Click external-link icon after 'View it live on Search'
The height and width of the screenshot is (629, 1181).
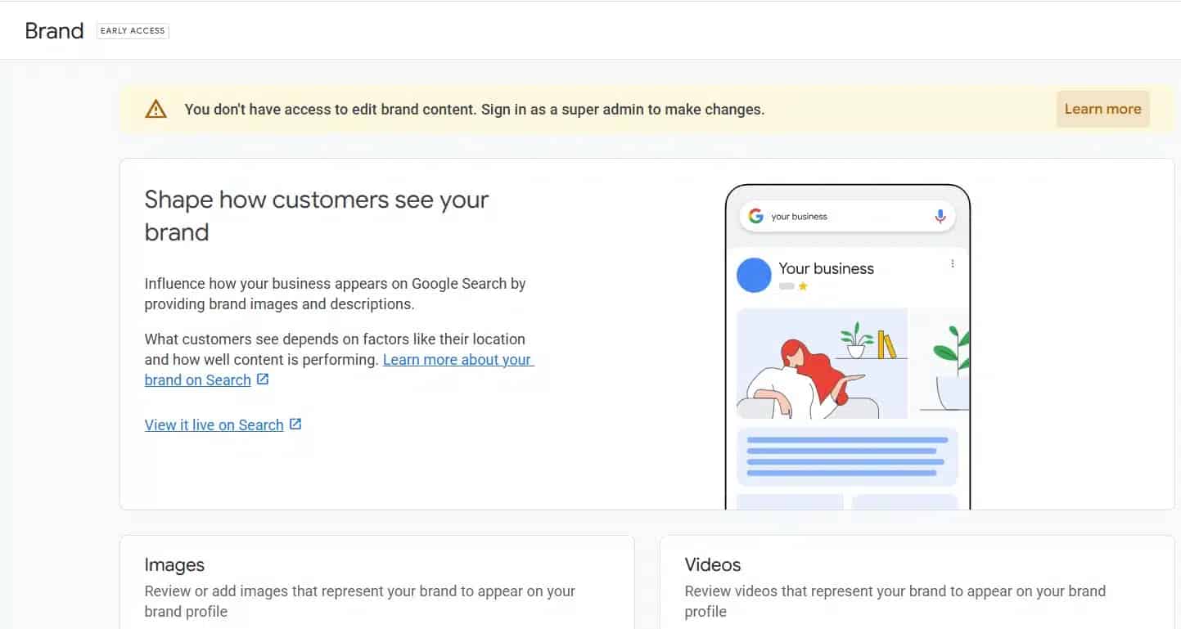295,425
